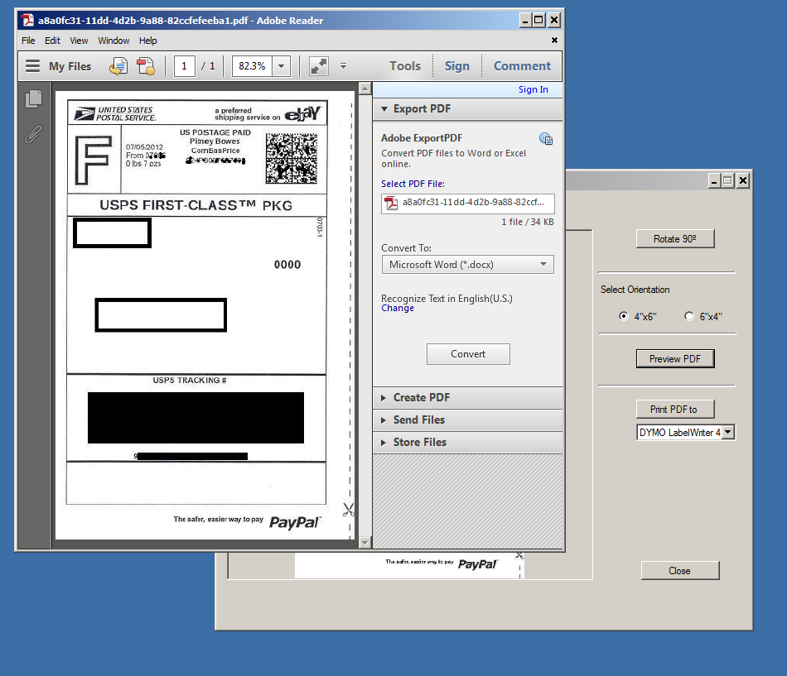Open the File menu
Screen dimensions: 787x676
coord(28,41)
